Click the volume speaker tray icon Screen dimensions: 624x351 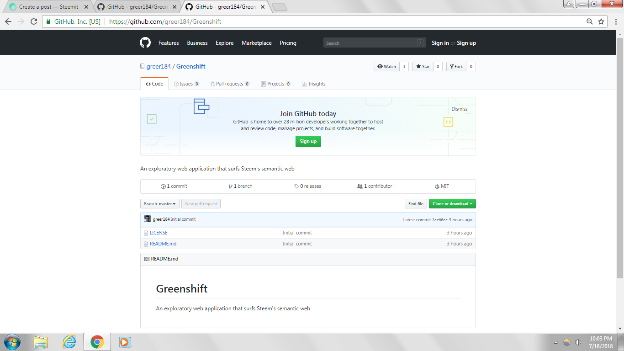pos(578,342)
